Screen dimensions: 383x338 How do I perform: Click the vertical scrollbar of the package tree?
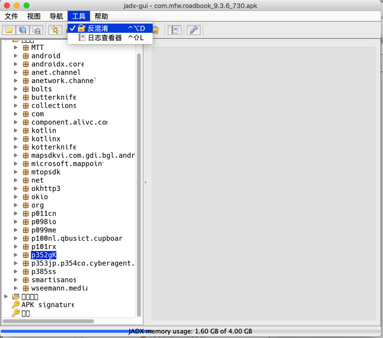coord(139,185)
